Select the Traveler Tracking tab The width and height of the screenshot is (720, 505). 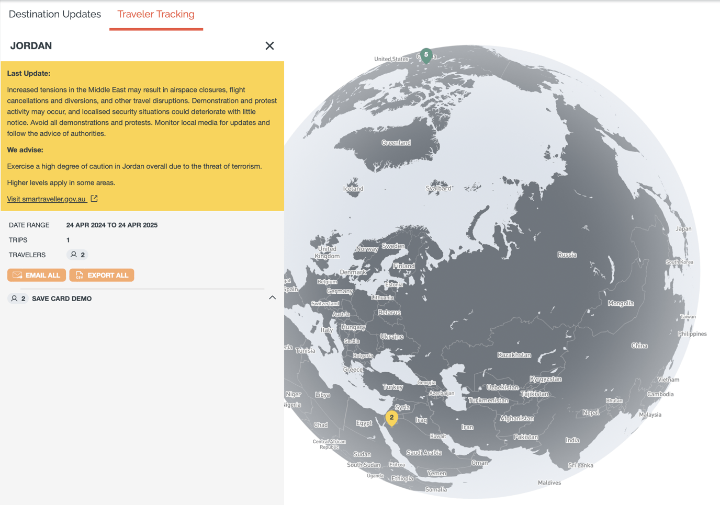point(156,14)
